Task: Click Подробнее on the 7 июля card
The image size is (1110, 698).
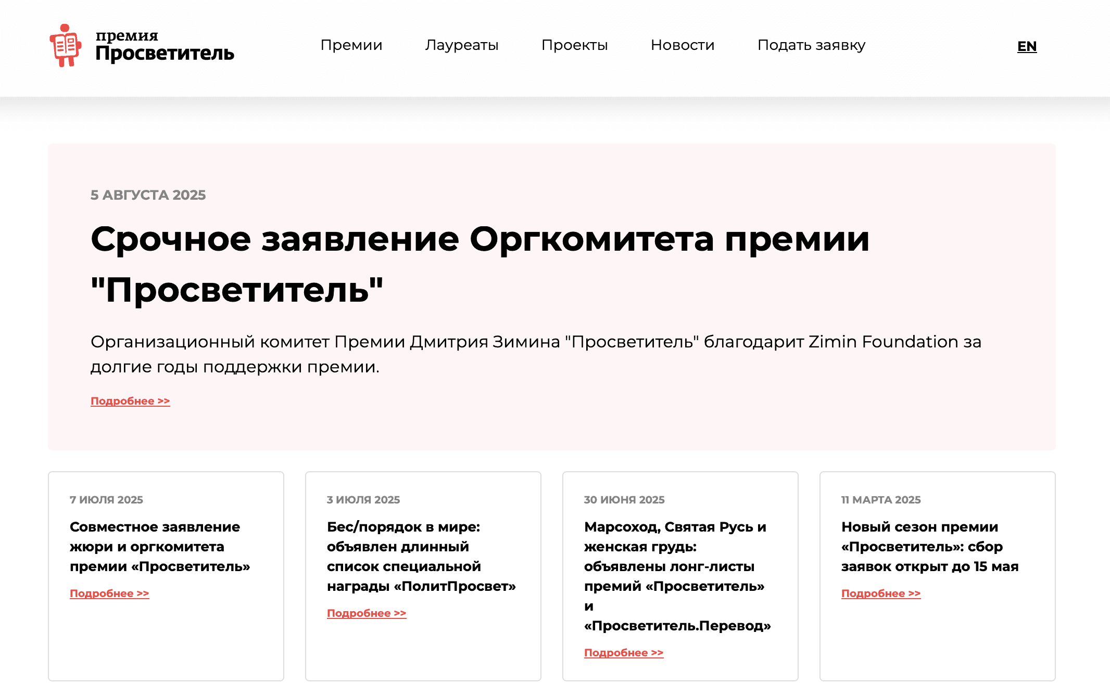Action: 109,593
